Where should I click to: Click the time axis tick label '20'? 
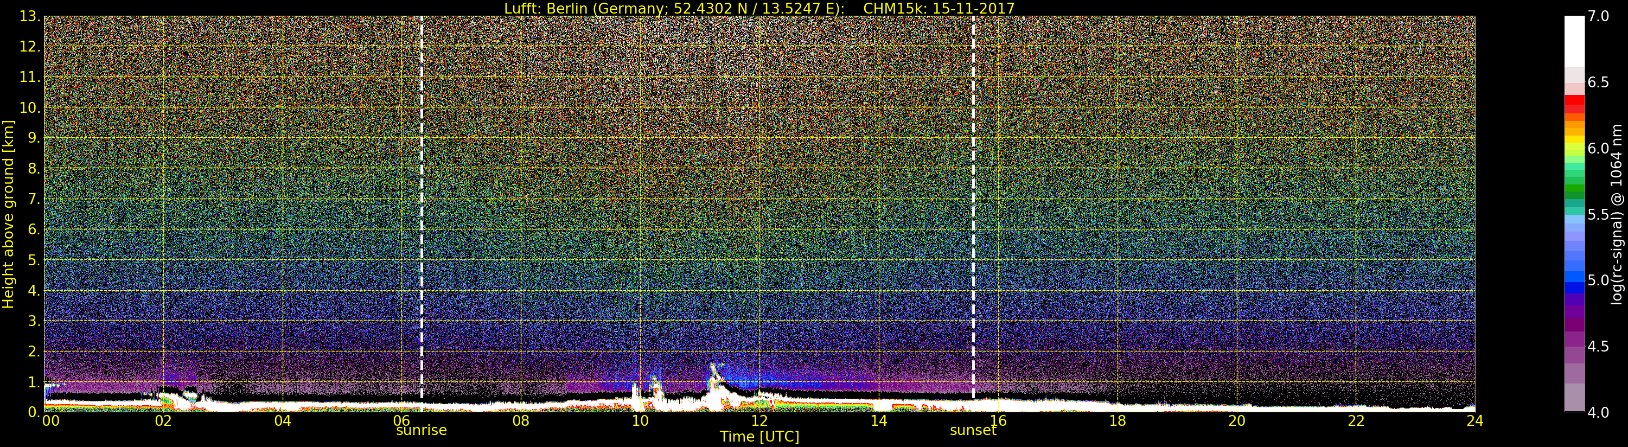[1236, 420]
